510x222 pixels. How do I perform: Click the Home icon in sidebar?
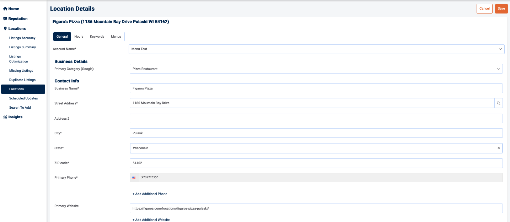tap(5, 9)
